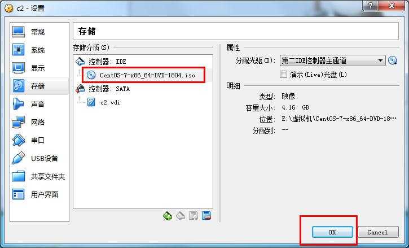Screen dimensions: 409x248
Task: Open USB设备 settings
Action: (39, 158)
